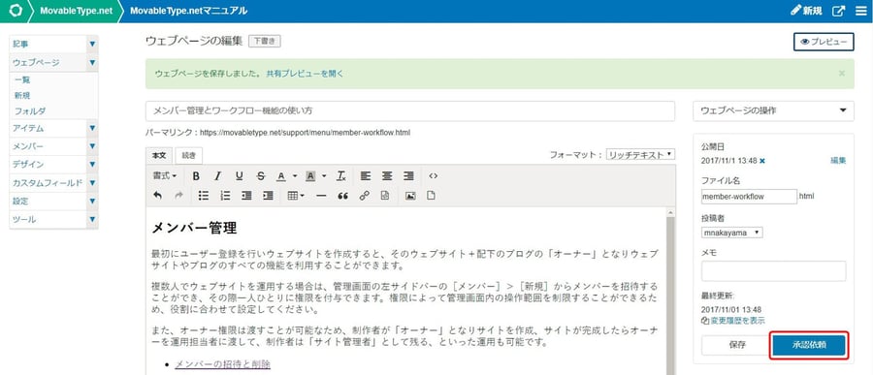Image resolution: width=873 pixels, height=375 pixels.
Task: Expand the デザイン sidebar menu
Action: click(92, 165)
